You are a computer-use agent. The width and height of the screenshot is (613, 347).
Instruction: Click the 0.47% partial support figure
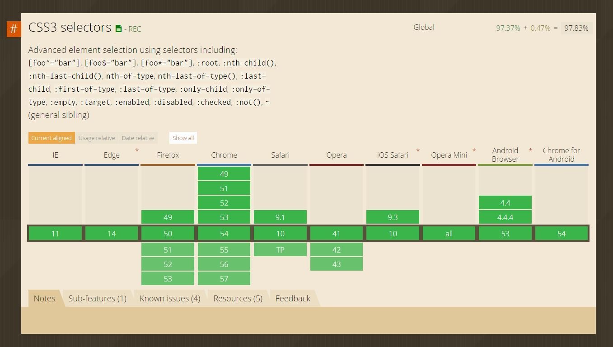click(541, 28)
